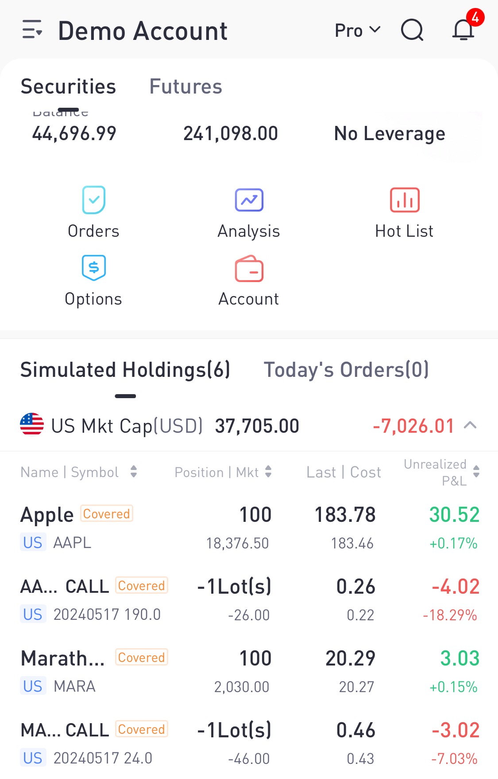Switch to the Futures tab
The height and width of the screenshot is (779, 498).
(x=186, y=86)
